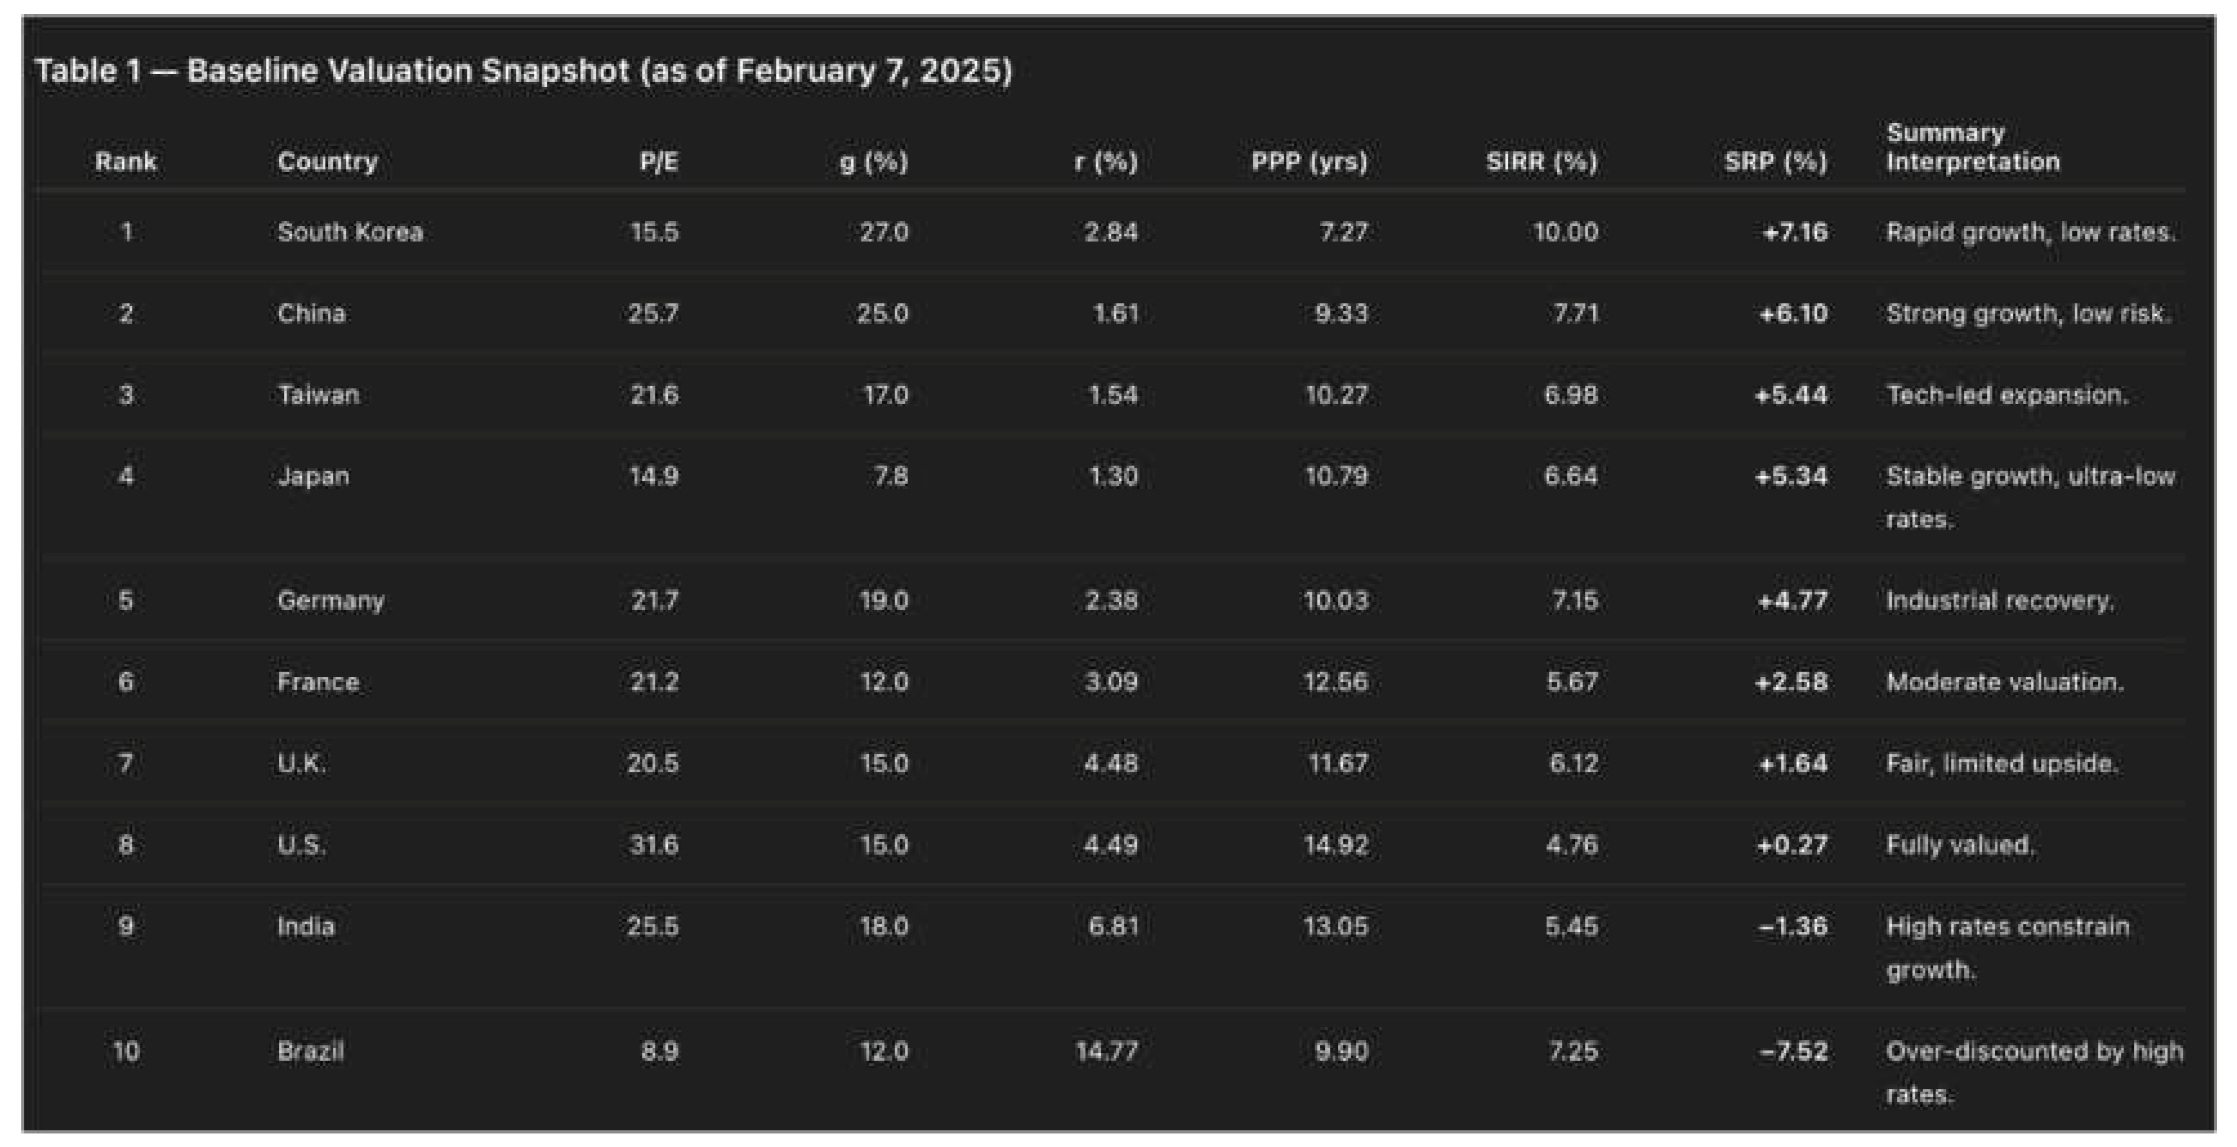Image resolution: width=2237 pixels, height=1147 pixels.
Task: Click Germany's 'Industrial recovery.' summary text
Action: pyautogui.click(x=1999, y=601)
